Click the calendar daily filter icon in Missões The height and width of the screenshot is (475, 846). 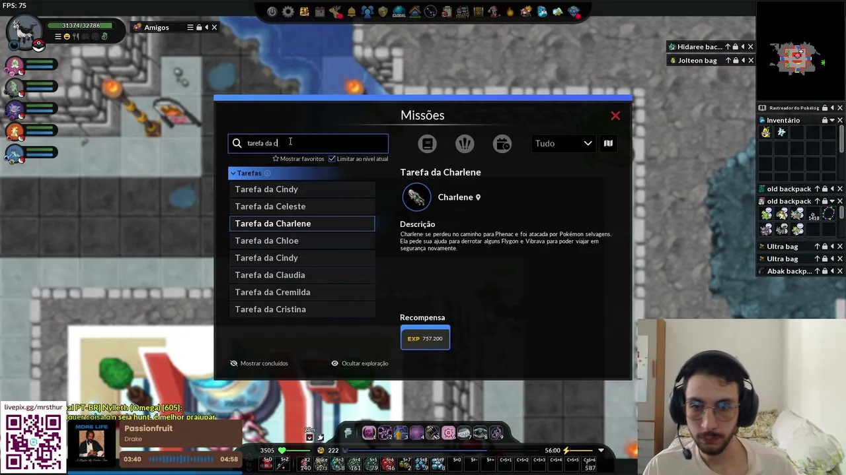coord(502,144)
